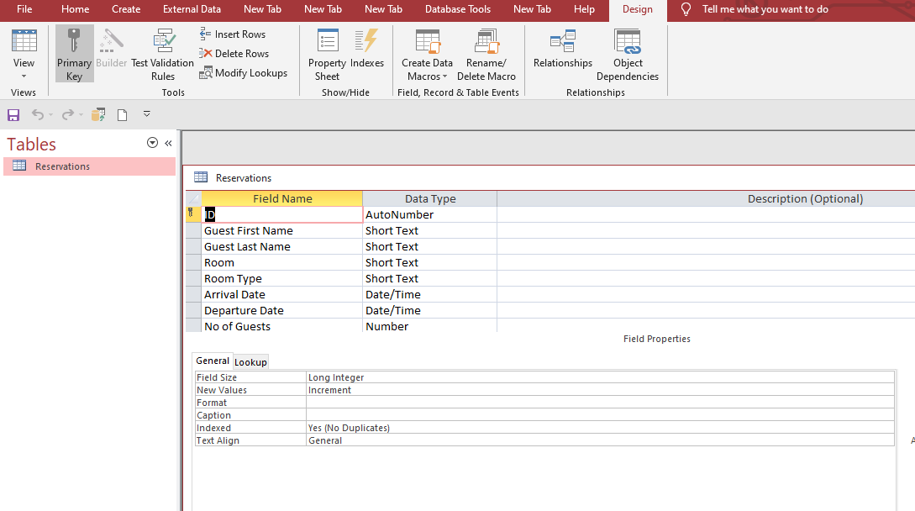Screen dimensions: 915x511
Task: View Object Dependencies
Action: pos(628,55)
